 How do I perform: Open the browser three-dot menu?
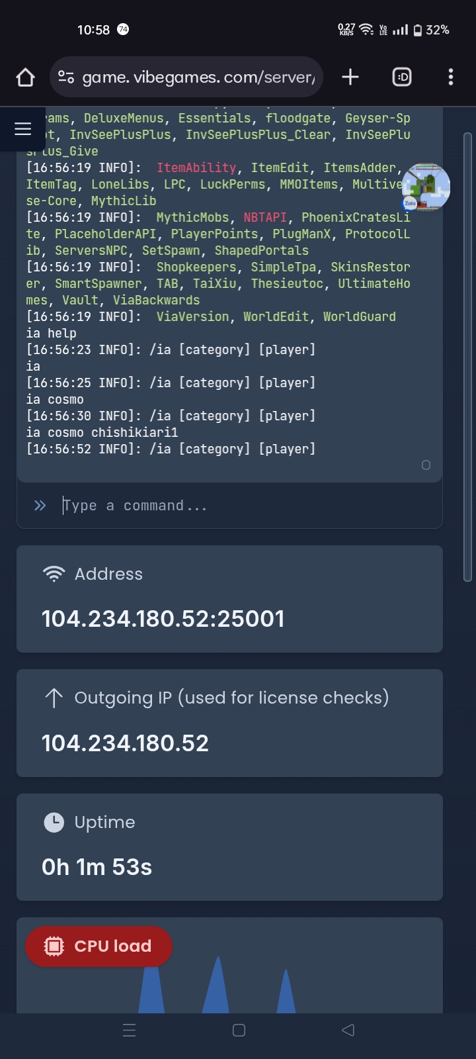pos(451,77)
